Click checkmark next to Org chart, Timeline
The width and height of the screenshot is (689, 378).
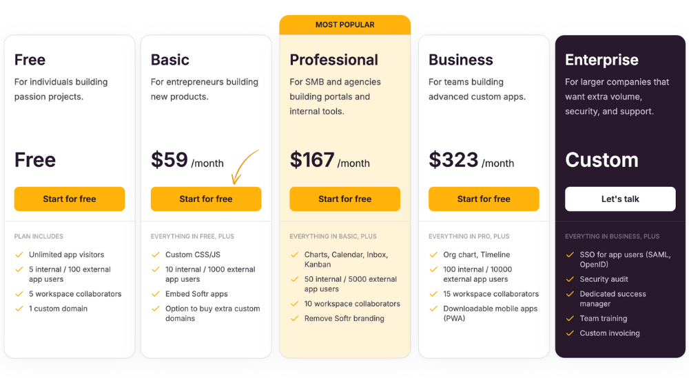(433, 255)
